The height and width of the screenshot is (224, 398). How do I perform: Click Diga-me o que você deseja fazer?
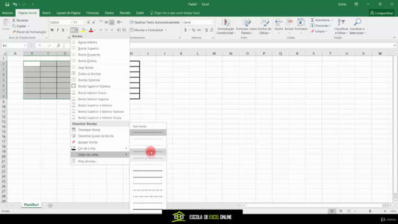177,13
